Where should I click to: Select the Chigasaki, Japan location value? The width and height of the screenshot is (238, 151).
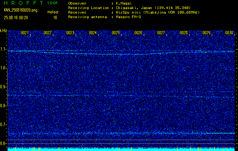(x=153, y=8)
